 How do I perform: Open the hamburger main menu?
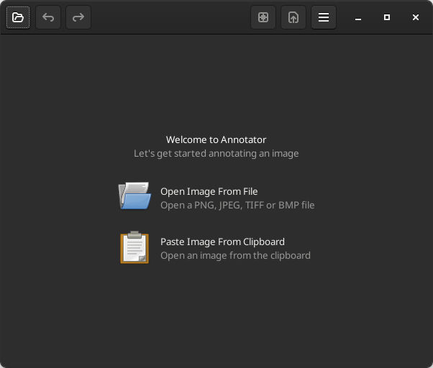(324, 17)
